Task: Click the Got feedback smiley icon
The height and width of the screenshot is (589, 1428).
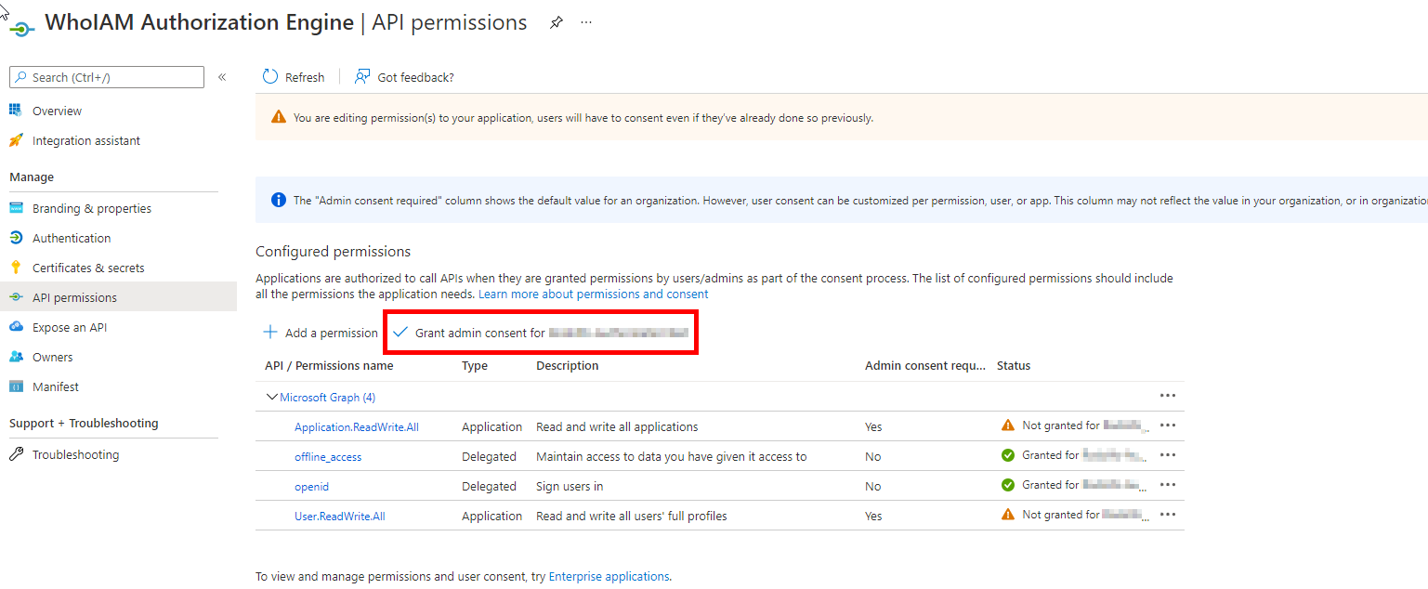Action: click(x=361, y=76)
